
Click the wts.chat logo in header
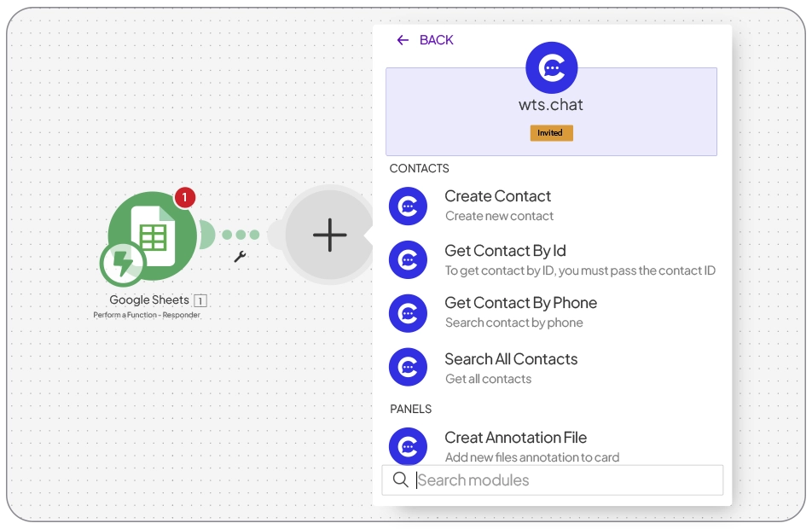click(552, 68)
